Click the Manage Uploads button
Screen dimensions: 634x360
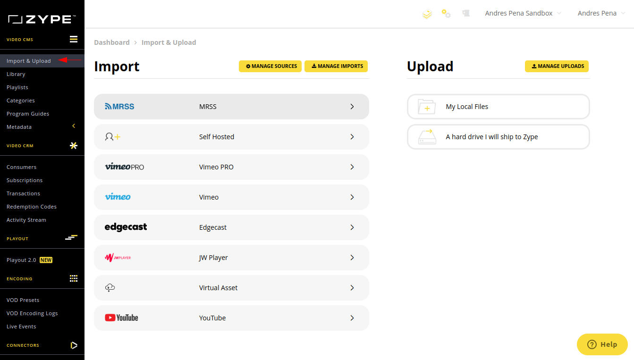tap(557, 66)
